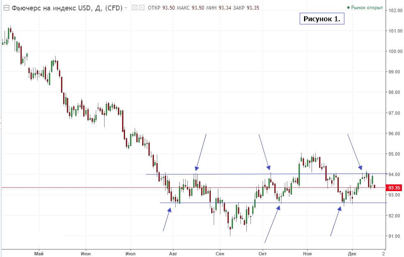Collapse the chart legend using the minus box
Viewport: 404px width, 257px height.
pyautogui.click(x=6, y=8)
